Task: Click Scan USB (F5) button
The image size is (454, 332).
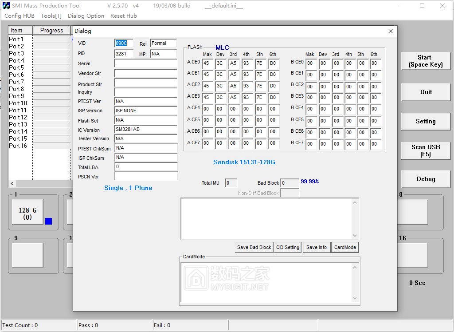Action: click(426, 150)
